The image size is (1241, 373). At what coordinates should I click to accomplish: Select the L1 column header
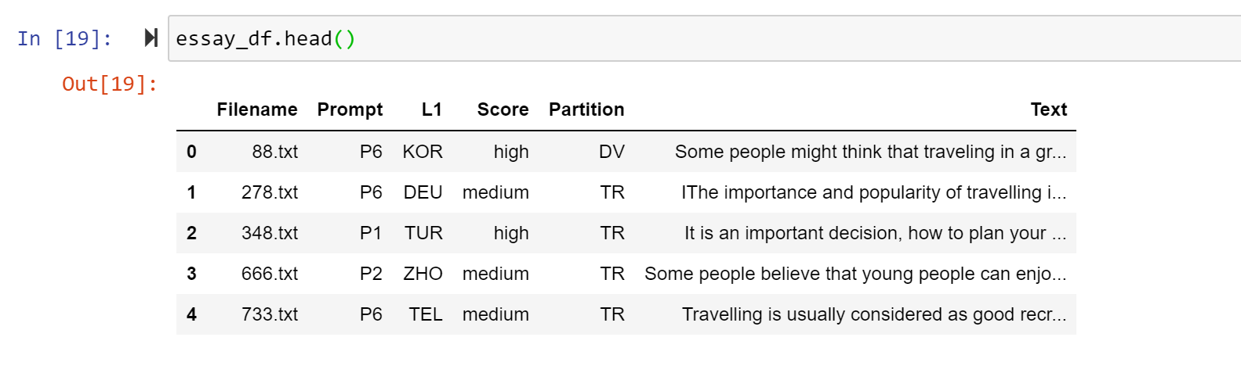click(431, 109)
